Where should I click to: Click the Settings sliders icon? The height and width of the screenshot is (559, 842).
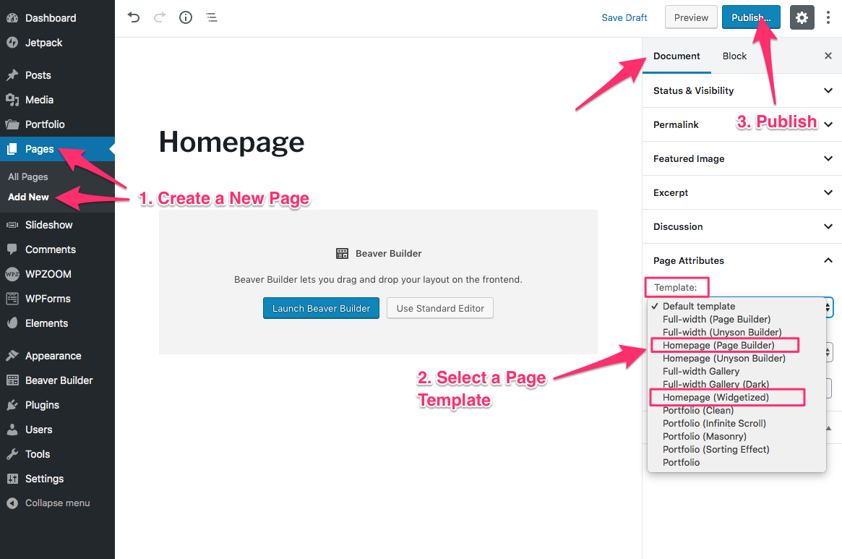click(12, 479)
